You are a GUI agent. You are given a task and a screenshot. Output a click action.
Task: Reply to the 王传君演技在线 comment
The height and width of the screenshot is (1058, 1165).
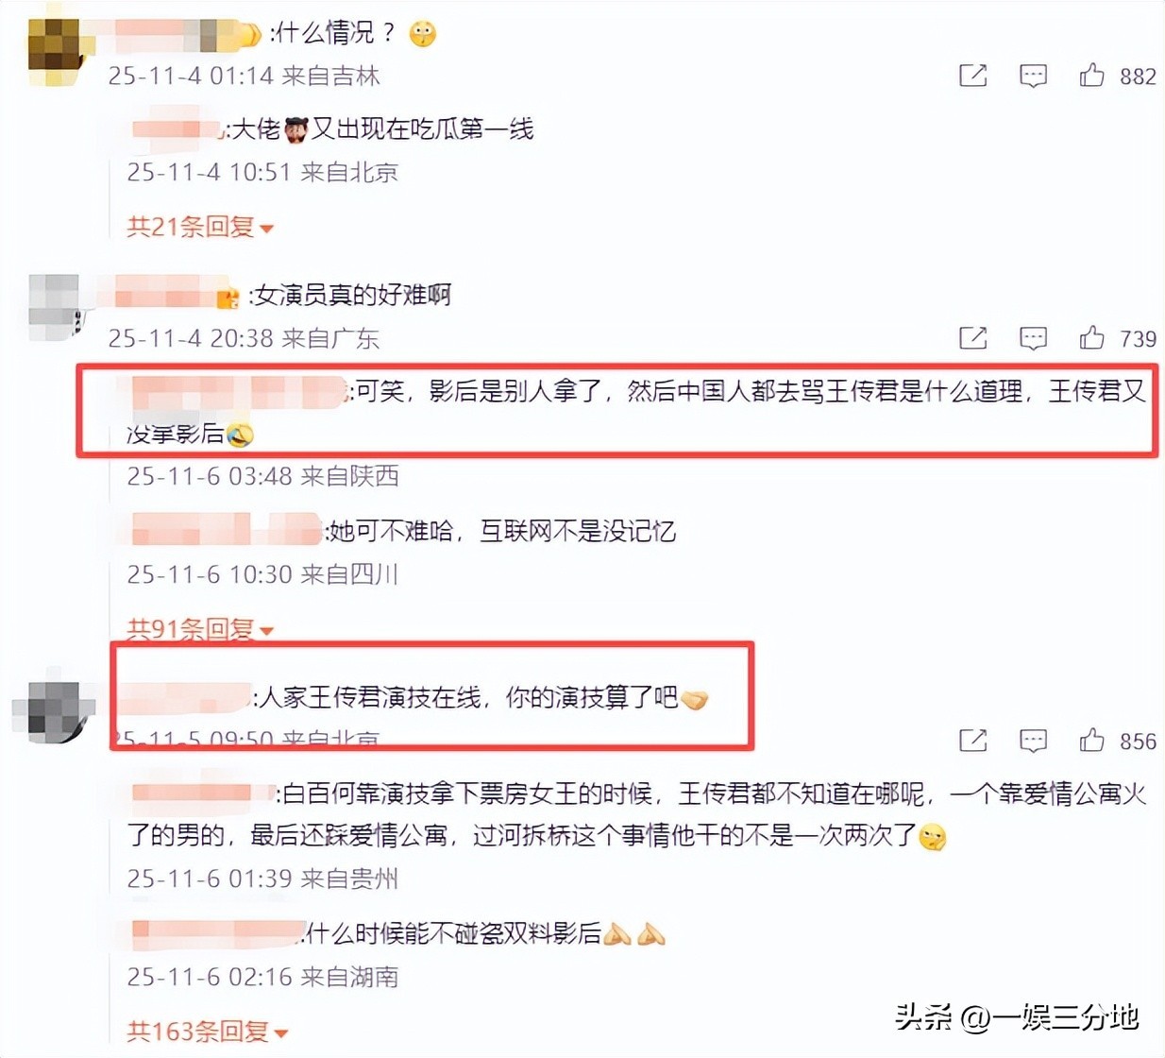(x=1033, y=742)
